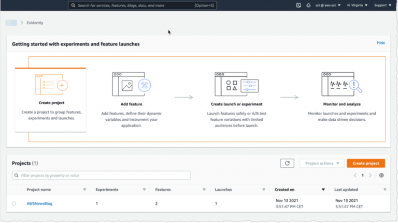Click the Add feature illustration icon
Image resolution: width=398 pixels, height=223 pixels.
[132, 84]
